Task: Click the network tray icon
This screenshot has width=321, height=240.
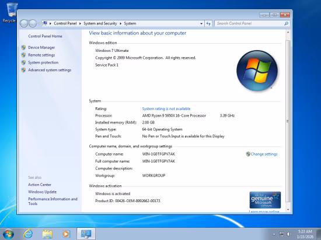Action: pyautogui.click(x=282, y=234)
